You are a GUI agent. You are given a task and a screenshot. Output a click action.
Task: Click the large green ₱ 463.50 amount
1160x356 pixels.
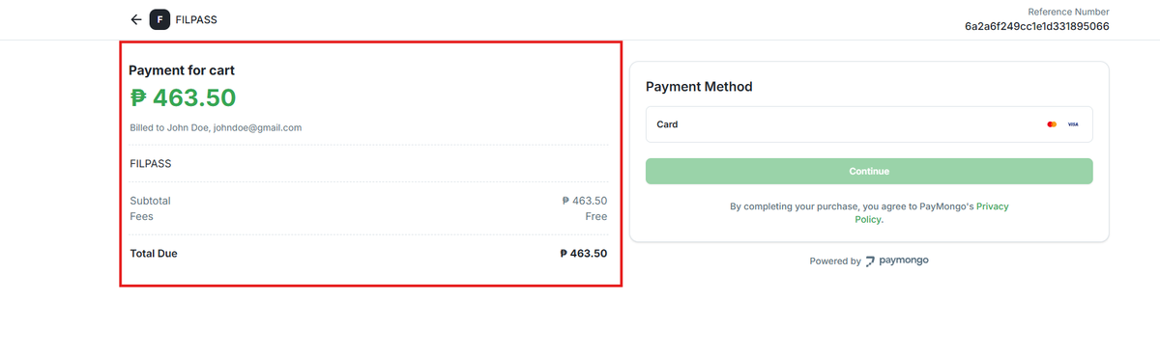pyautogui.click(x=183, y=98)
